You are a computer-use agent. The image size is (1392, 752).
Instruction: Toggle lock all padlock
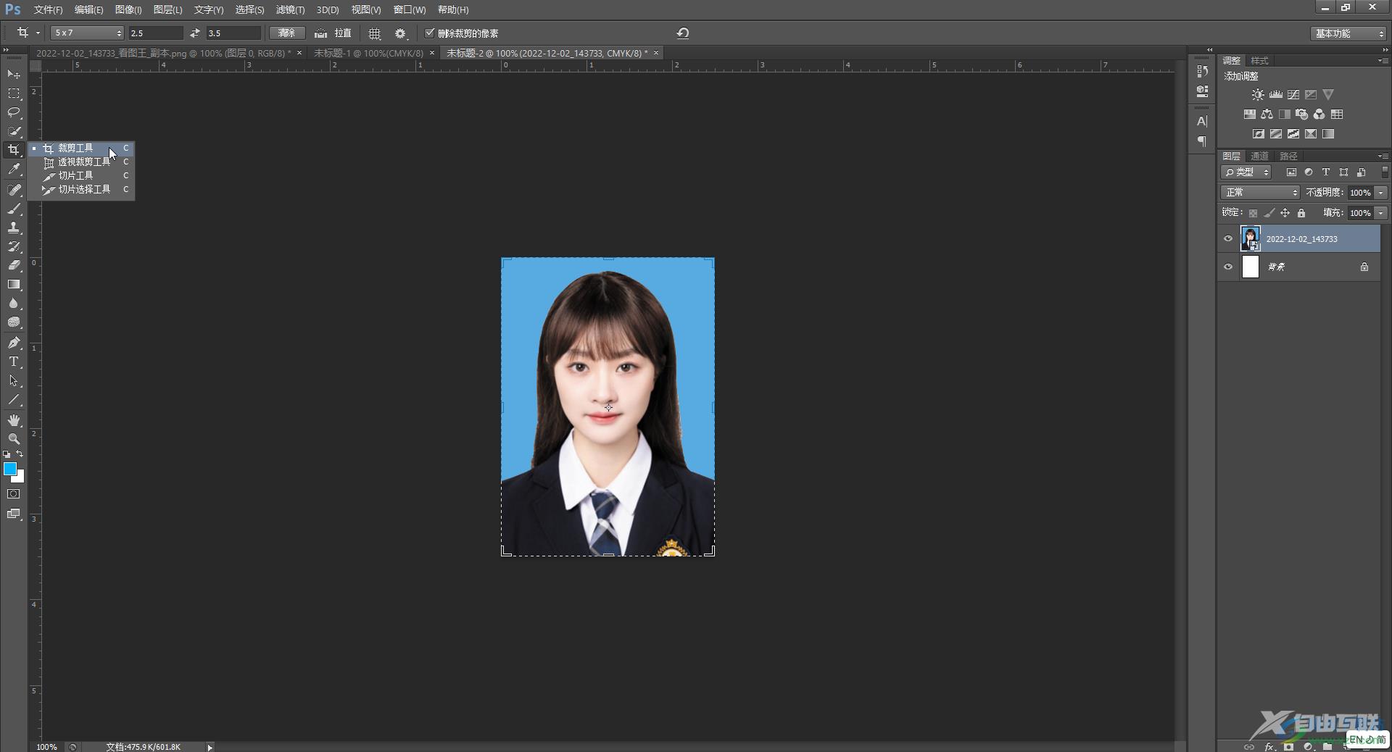(1301, 213)
